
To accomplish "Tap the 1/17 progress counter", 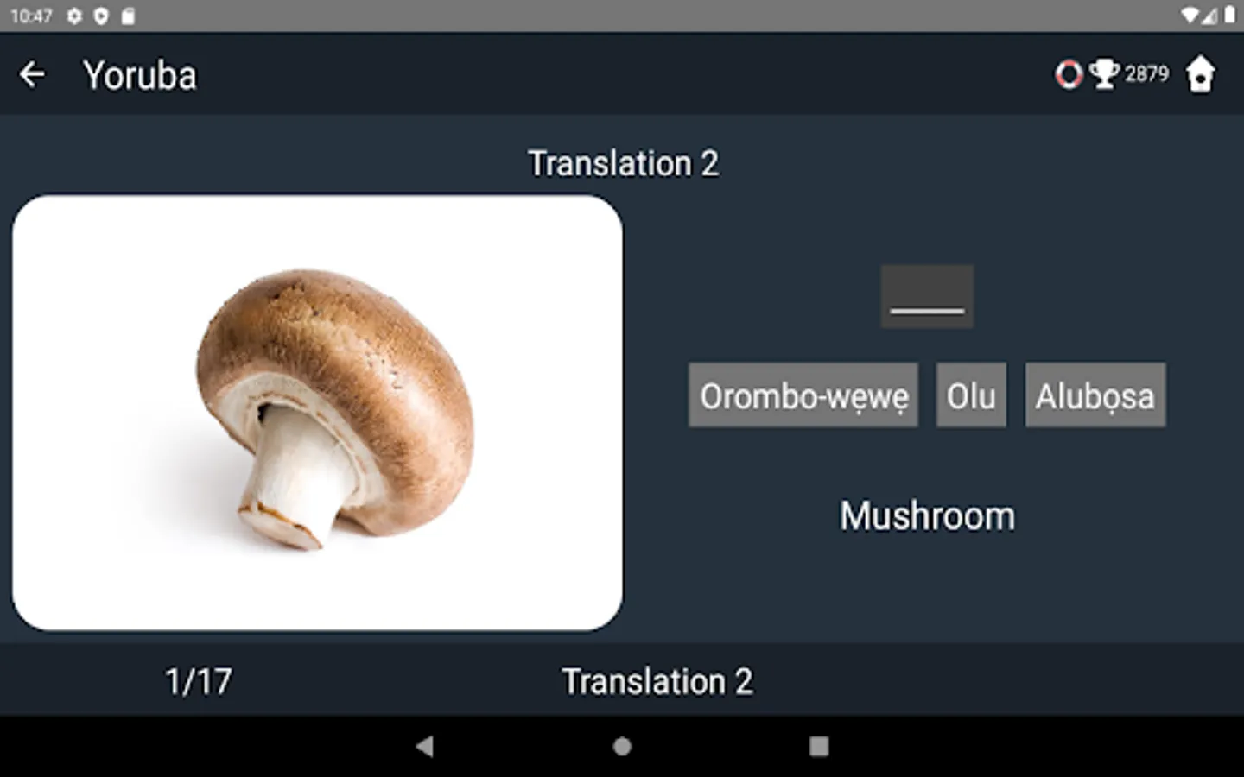I will pos(199,682).
